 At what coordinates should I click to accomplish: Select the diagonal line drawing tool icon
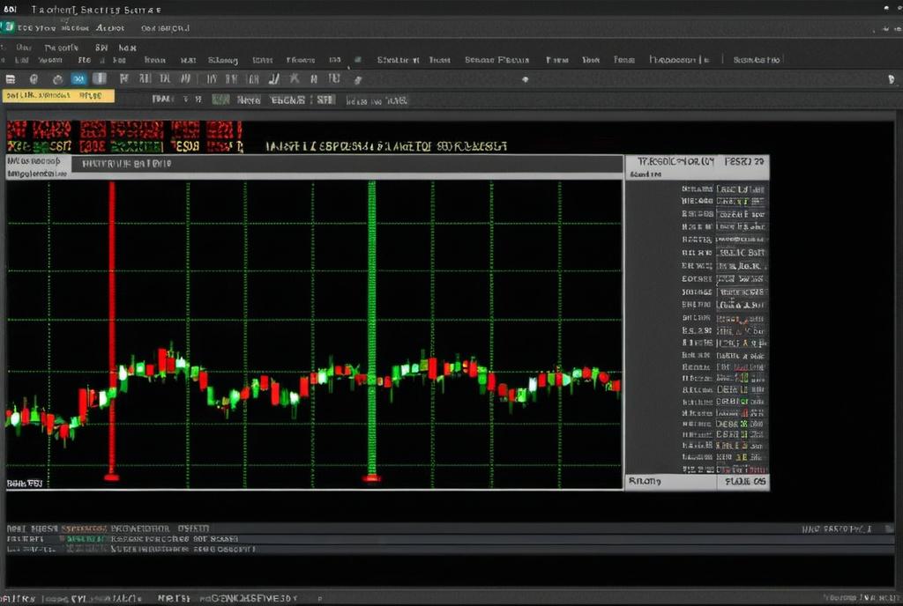click(275, 78)
